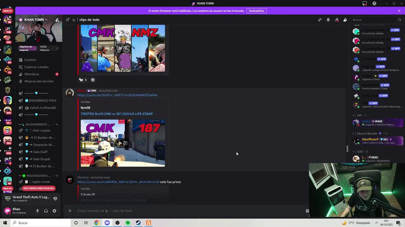The width and height of the screenshot is (405, 227).
Task: Open Explorar canales
Action: click(36, 67)
